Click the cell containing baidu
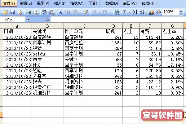186x124 pixels. (x=48, y=54)
